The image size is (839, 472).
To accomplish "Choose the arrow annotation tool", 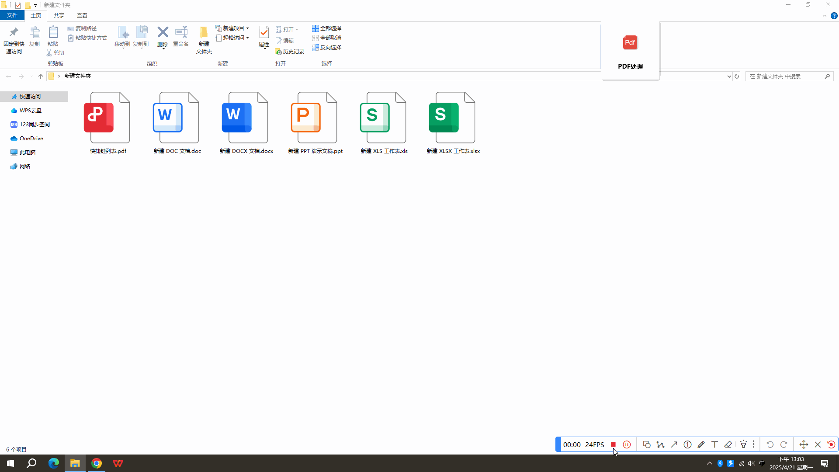I will click(x=674, y=444).
